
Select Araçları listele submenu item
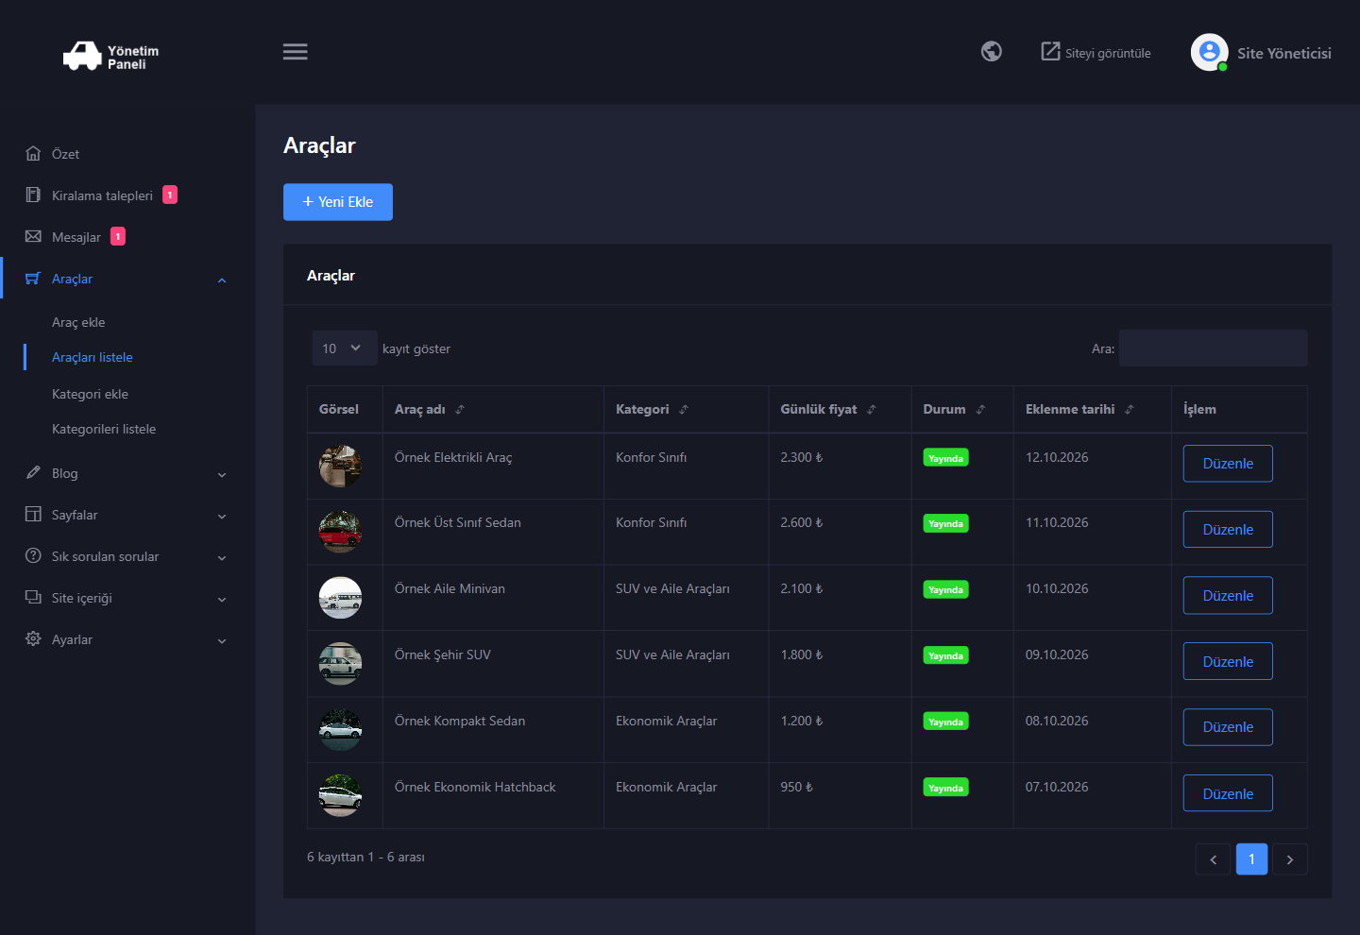[x=93, y=357]
